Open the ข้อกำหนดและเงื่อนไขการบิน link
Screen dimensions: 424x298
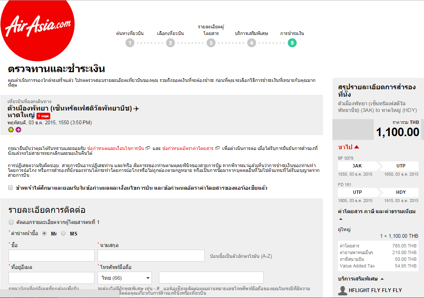[x=115, y=148]
